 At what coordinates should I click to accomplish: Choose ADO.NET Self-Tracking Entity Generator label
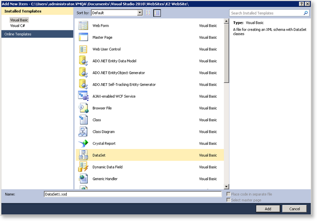(x=124, y=85)
